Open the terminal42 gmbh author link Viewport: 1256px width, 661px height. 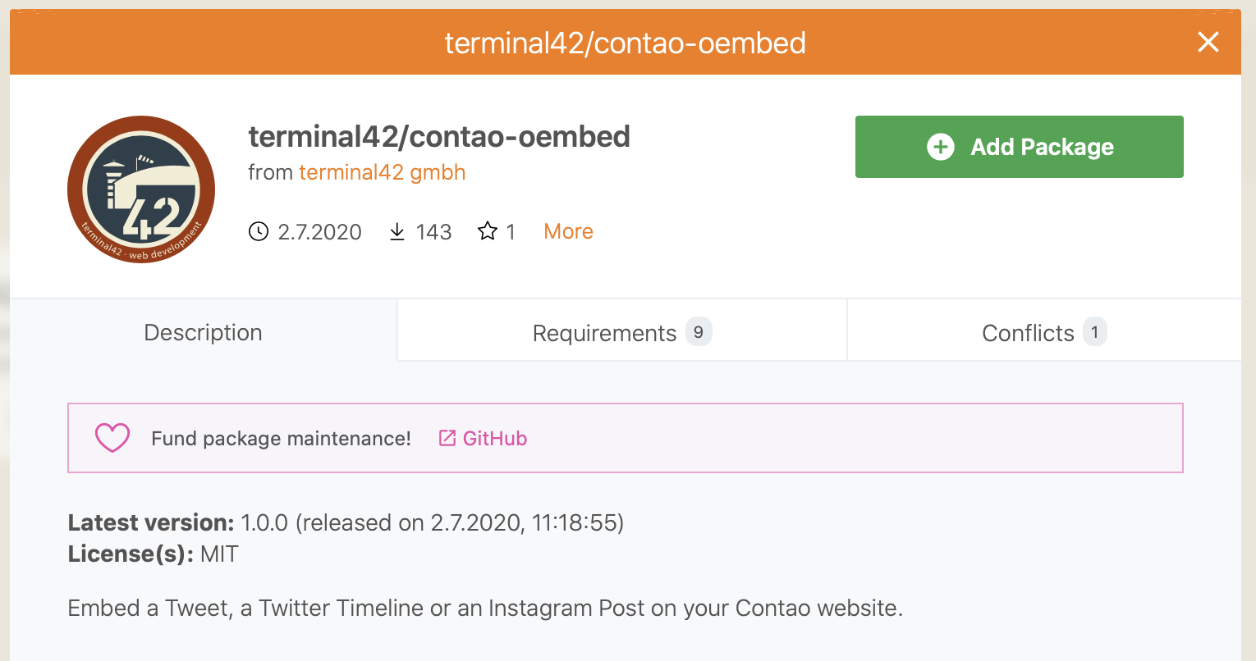point(382,172)
